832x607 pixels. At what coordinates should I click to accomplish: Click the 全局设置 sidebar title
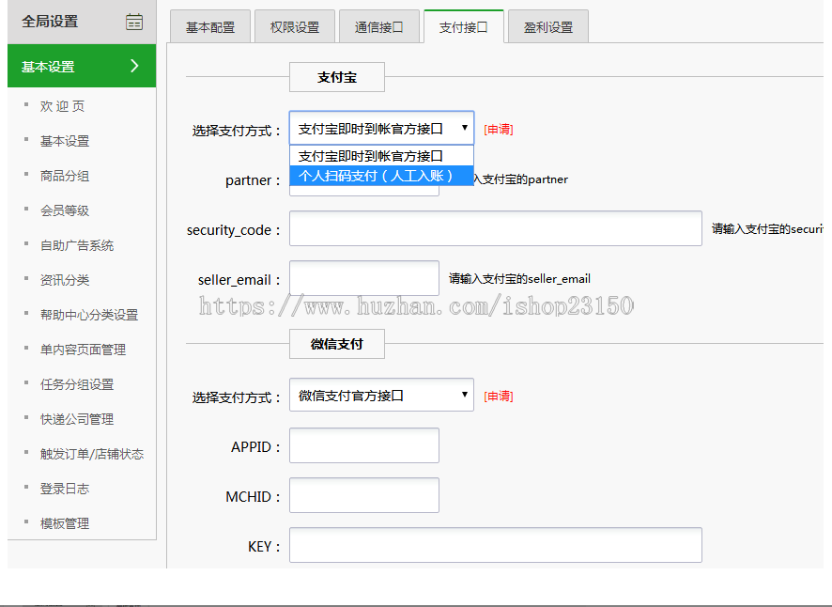click(x=50, y=22)
